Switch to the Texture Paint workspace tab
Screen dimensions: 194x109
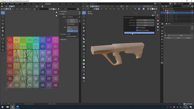56,4
